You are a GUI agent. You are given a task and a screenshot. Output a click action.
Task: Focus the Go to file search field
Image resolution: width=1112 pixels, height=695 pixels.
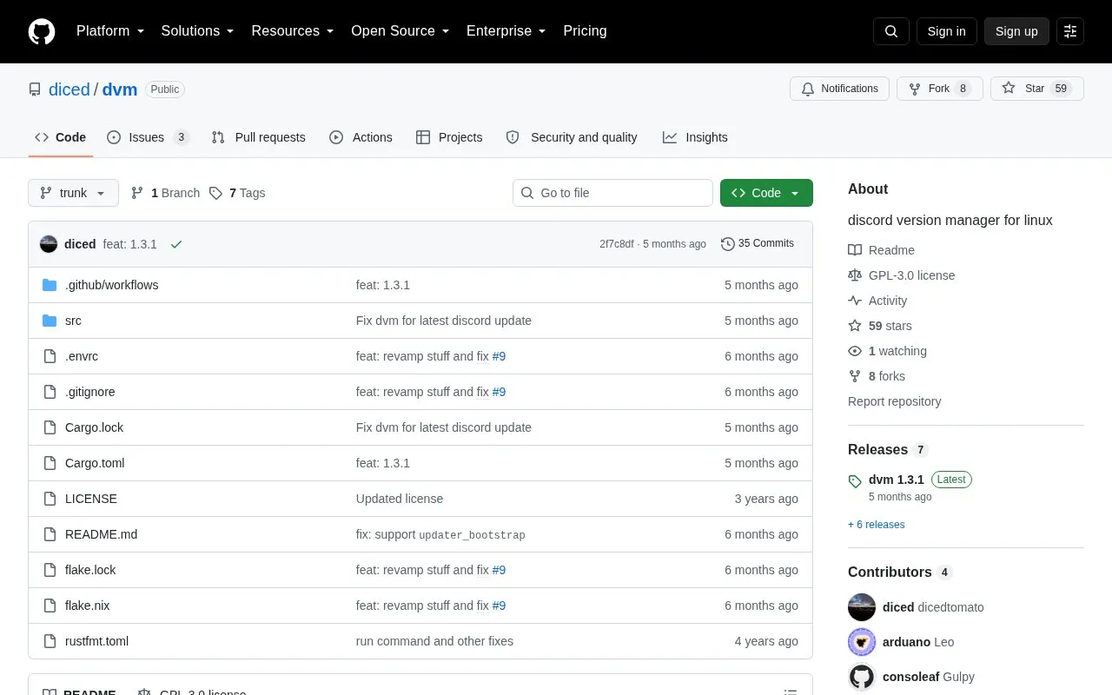[612, 193]
